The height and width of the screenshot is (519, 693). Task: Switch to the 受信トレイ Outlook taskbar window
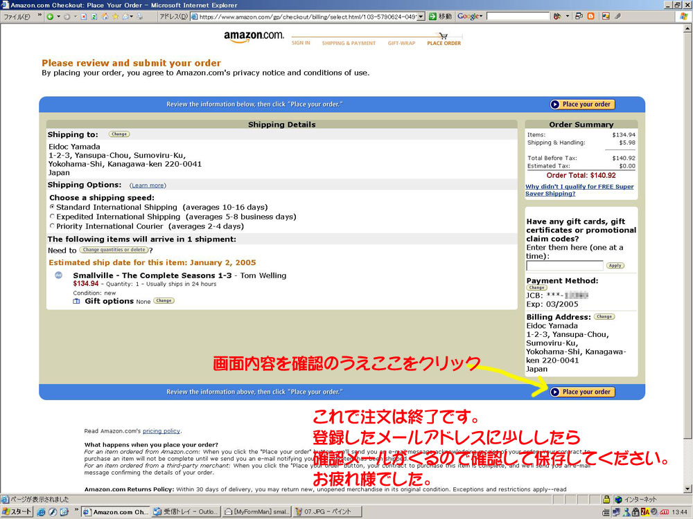pyautogui.click(x=185, y=512)
